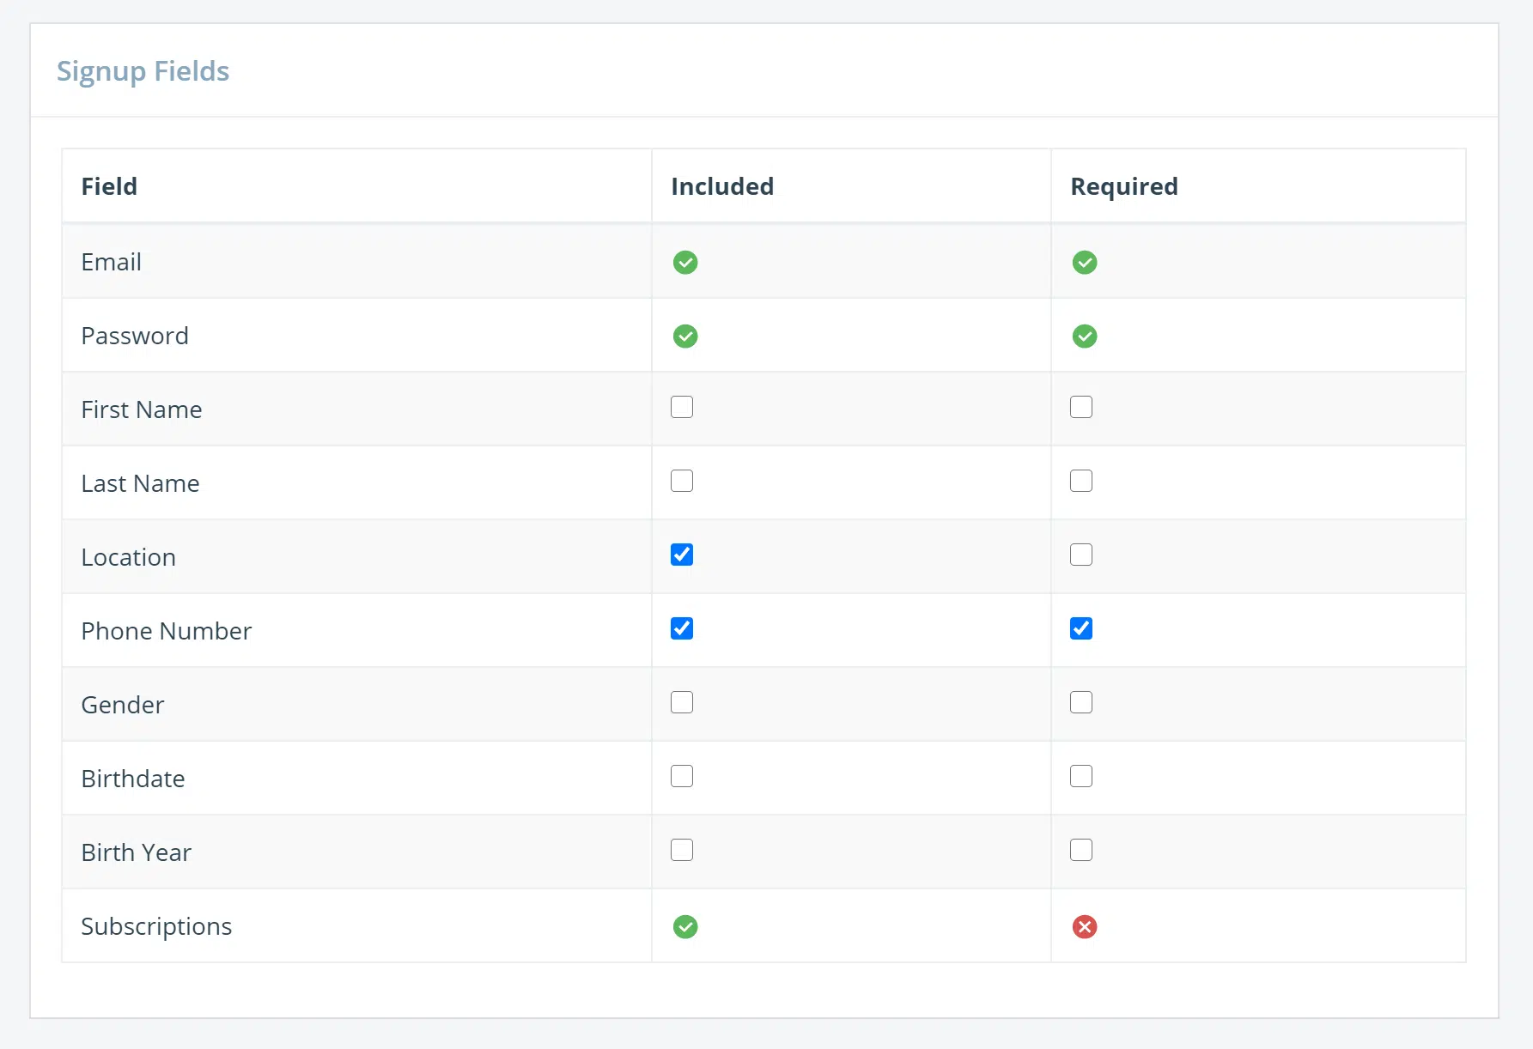Mark First Name as Required
This screenshot has height=1049, width=1533.
coord(1081,407)
